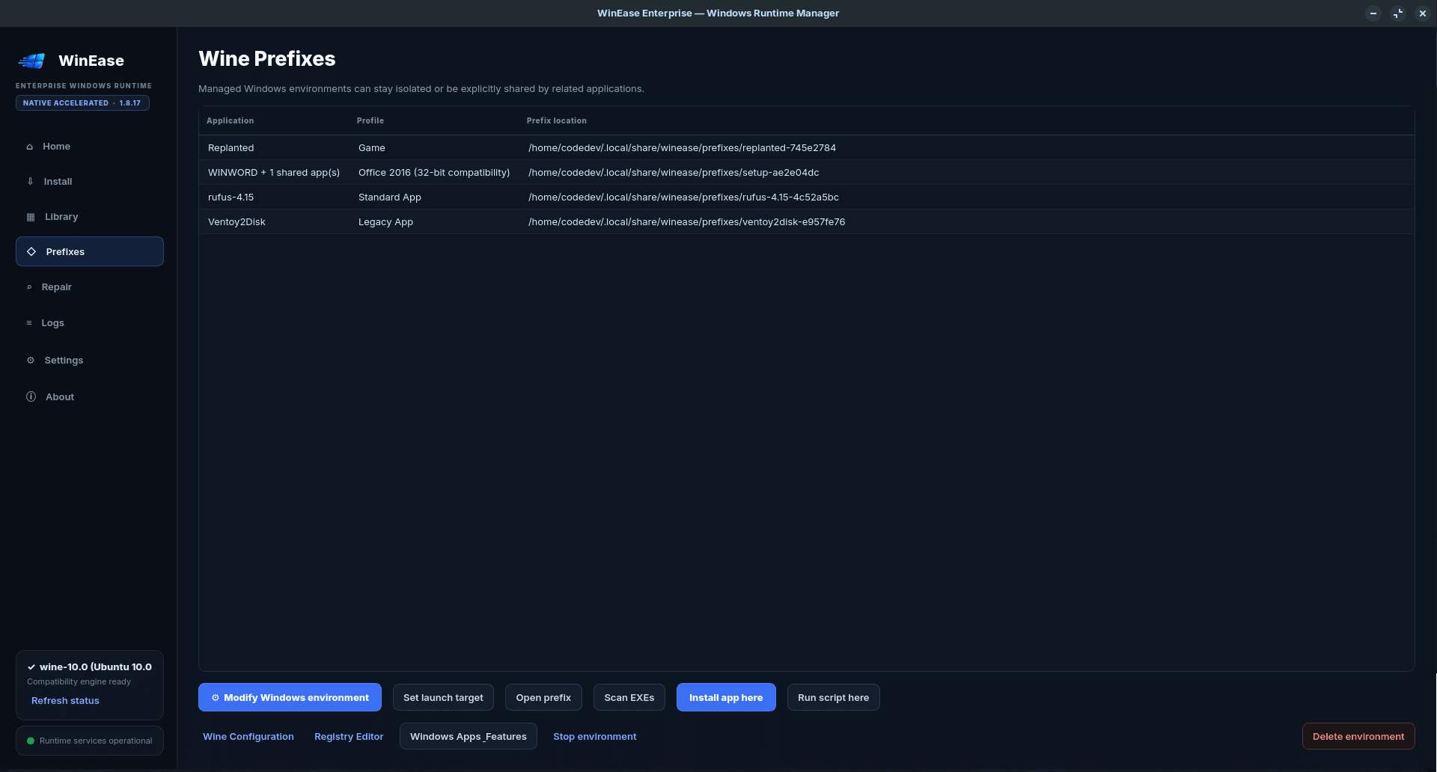Click the Prefix location column header
This screenshot has width=1437, height=772.
(557, 120)
